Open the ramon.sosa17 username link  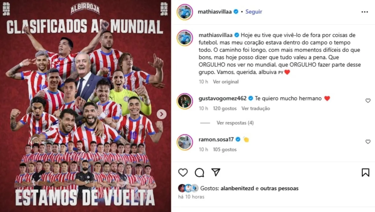pyautogui.click(x=216, y=139)
